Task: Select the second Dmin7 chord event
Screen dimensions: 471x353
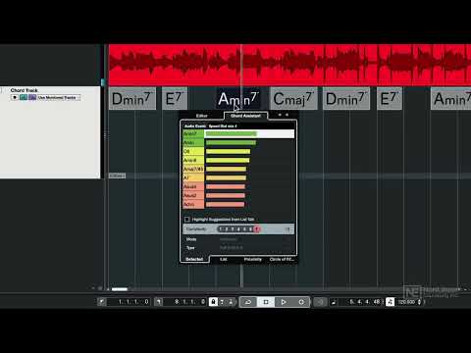Action: coord(346,99)
